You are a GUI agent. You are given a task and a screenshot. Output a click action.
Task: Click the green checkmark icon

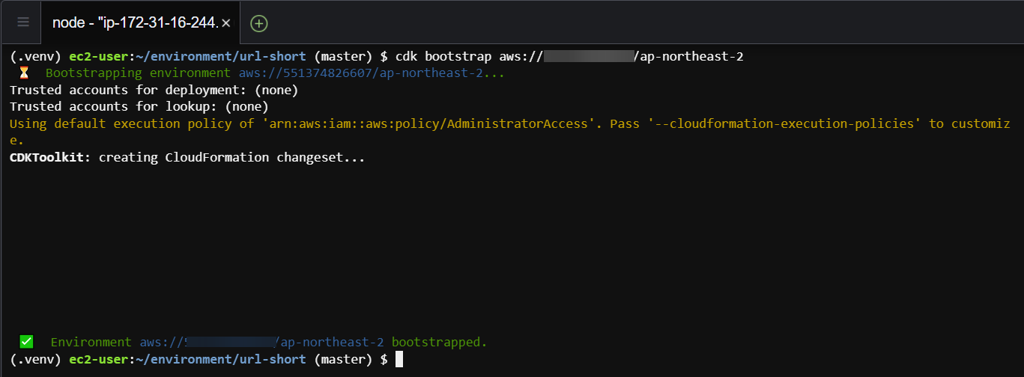tap(26, 342)
